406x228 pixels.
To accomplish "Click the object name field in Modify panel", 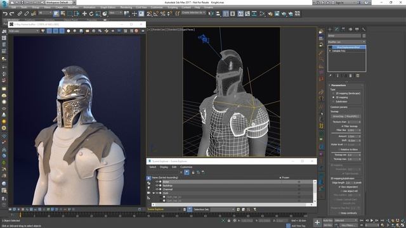I will coord(344,35).
